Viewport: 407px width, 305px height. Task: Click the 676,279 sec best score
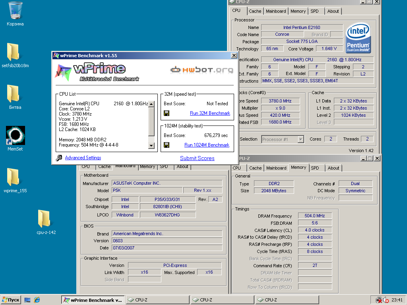(x=216, y=135)
